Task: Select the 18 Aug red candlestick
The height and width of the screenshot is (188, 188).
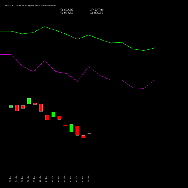Action: [77, 130]
